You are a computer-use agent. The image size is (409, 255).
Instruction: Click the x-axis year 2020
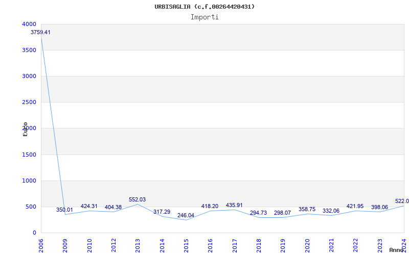tap(307, 246)
